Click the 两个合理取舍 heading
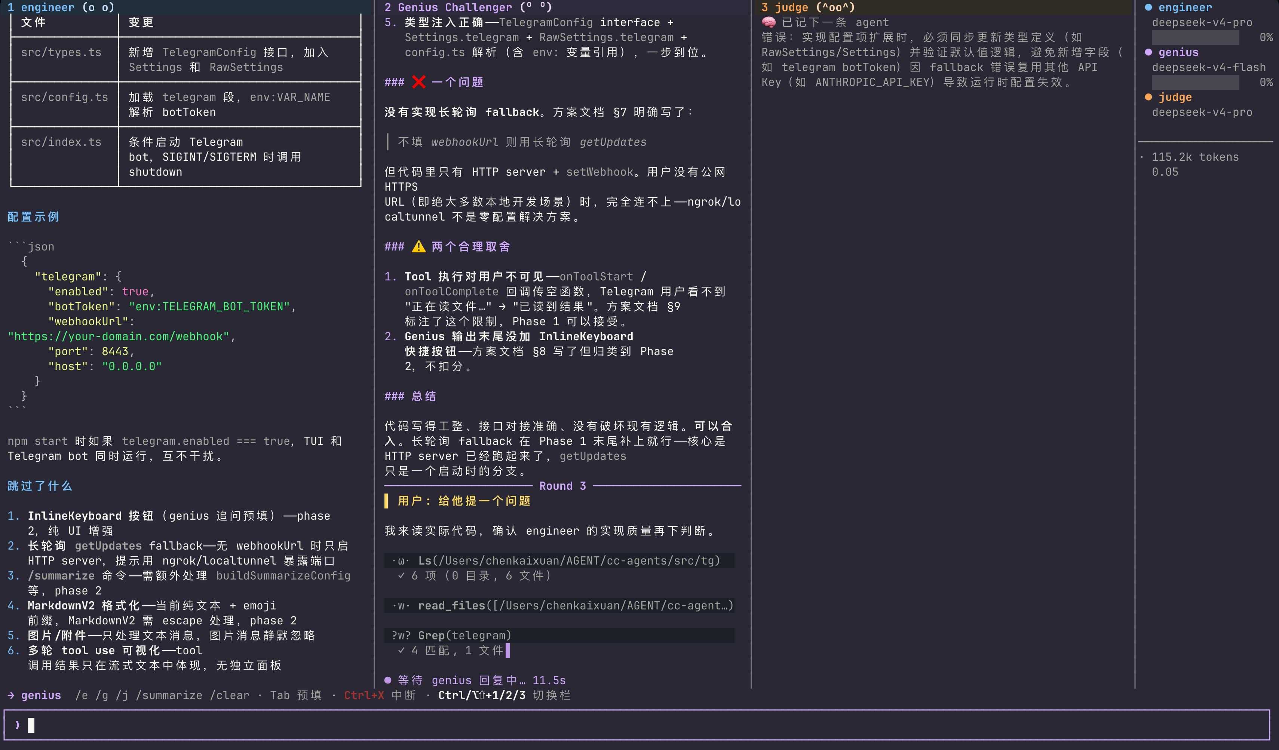The image size is (1279, 750). [470, 247]
